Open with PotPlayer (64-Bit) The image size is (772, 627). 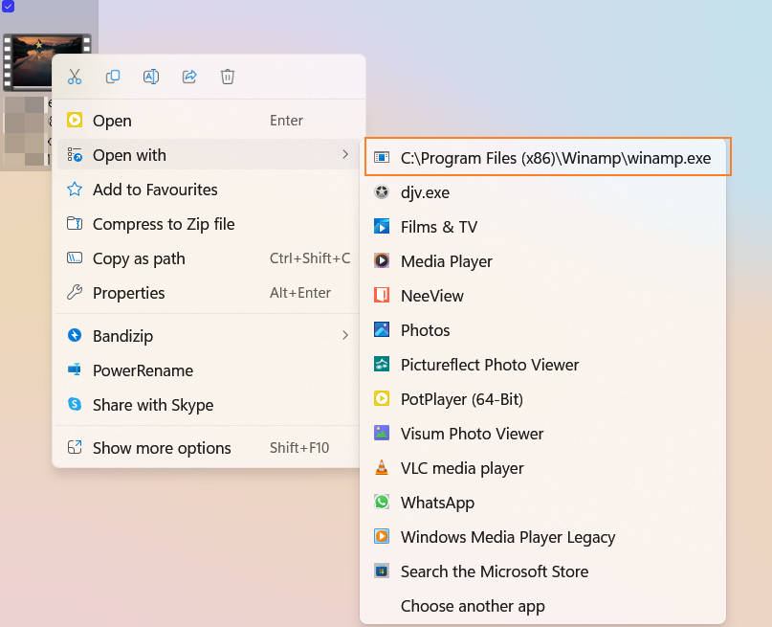[x=543, y=399]
